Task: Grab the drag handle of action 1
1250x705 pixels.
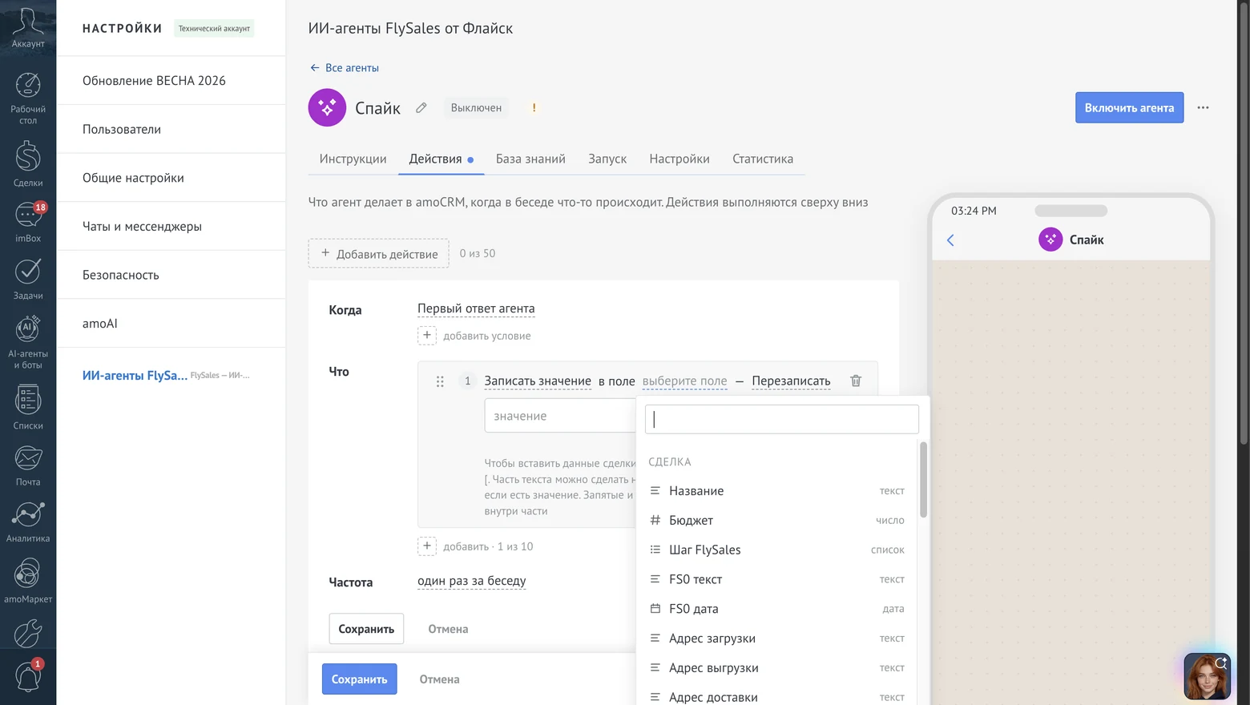Action: [440, 381]
